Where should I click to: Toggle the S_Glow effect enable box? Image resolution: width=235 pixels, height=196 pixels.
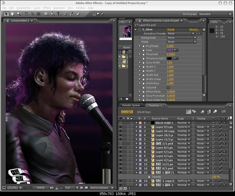[140, 29]
